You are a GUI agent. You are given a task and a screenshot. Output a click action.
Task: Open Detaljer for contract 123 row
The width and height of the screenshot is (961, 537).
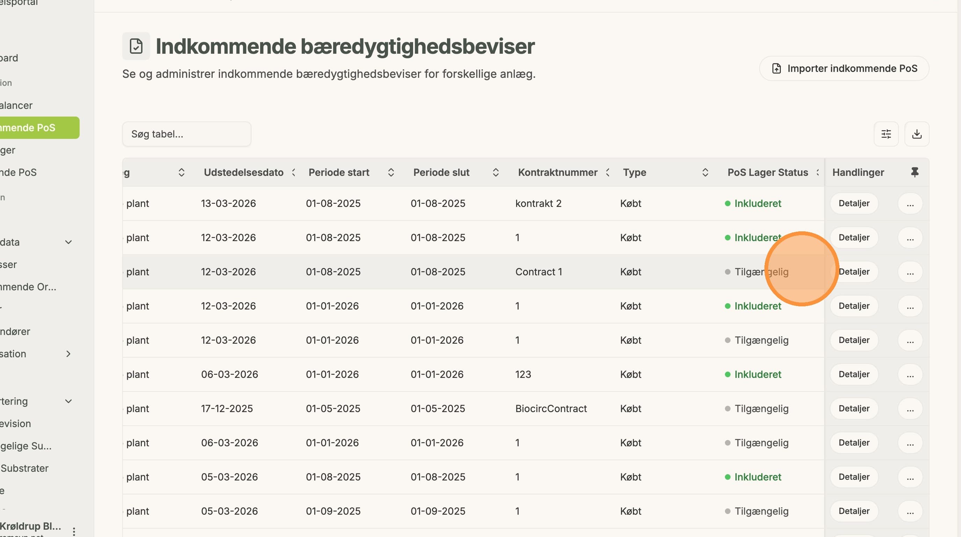tap(853, 374)
